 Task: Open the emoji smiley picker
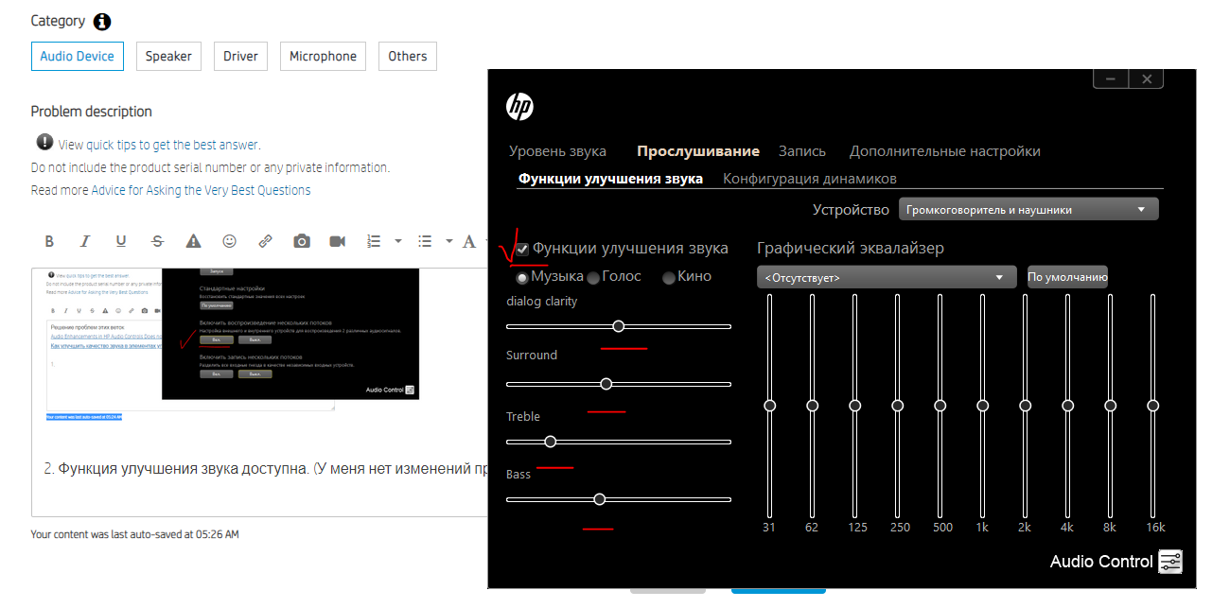(229, 241)
